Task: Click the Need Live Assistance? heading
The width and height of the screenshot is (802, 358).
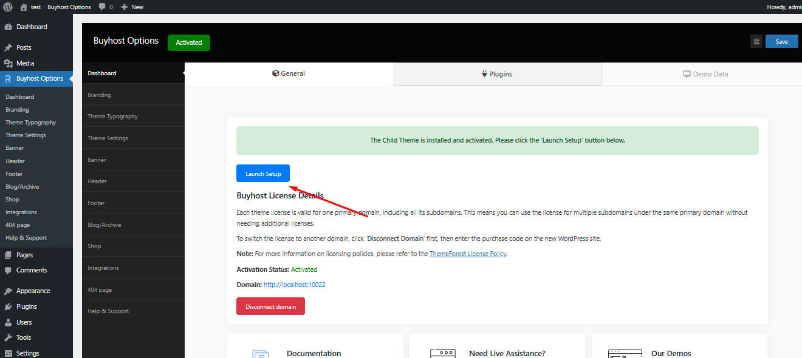Action: (507, 353)
